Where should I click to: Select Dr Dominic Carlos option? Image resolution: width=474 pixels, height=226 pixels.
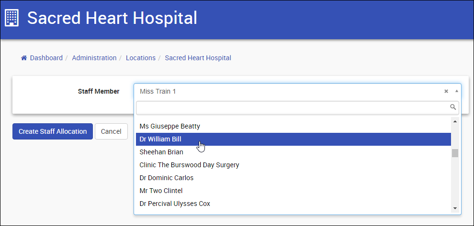pos(293,178)
